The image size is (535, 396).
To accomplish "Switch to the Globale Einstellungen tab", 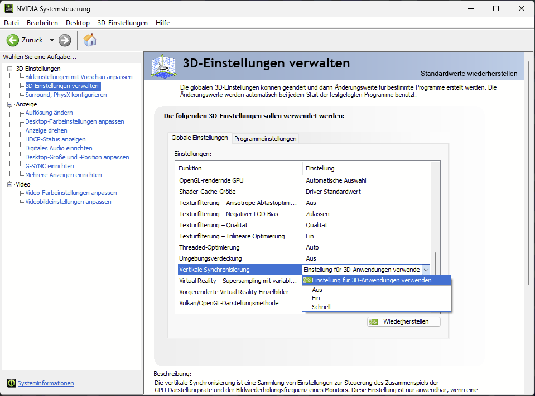I will 200,138.
